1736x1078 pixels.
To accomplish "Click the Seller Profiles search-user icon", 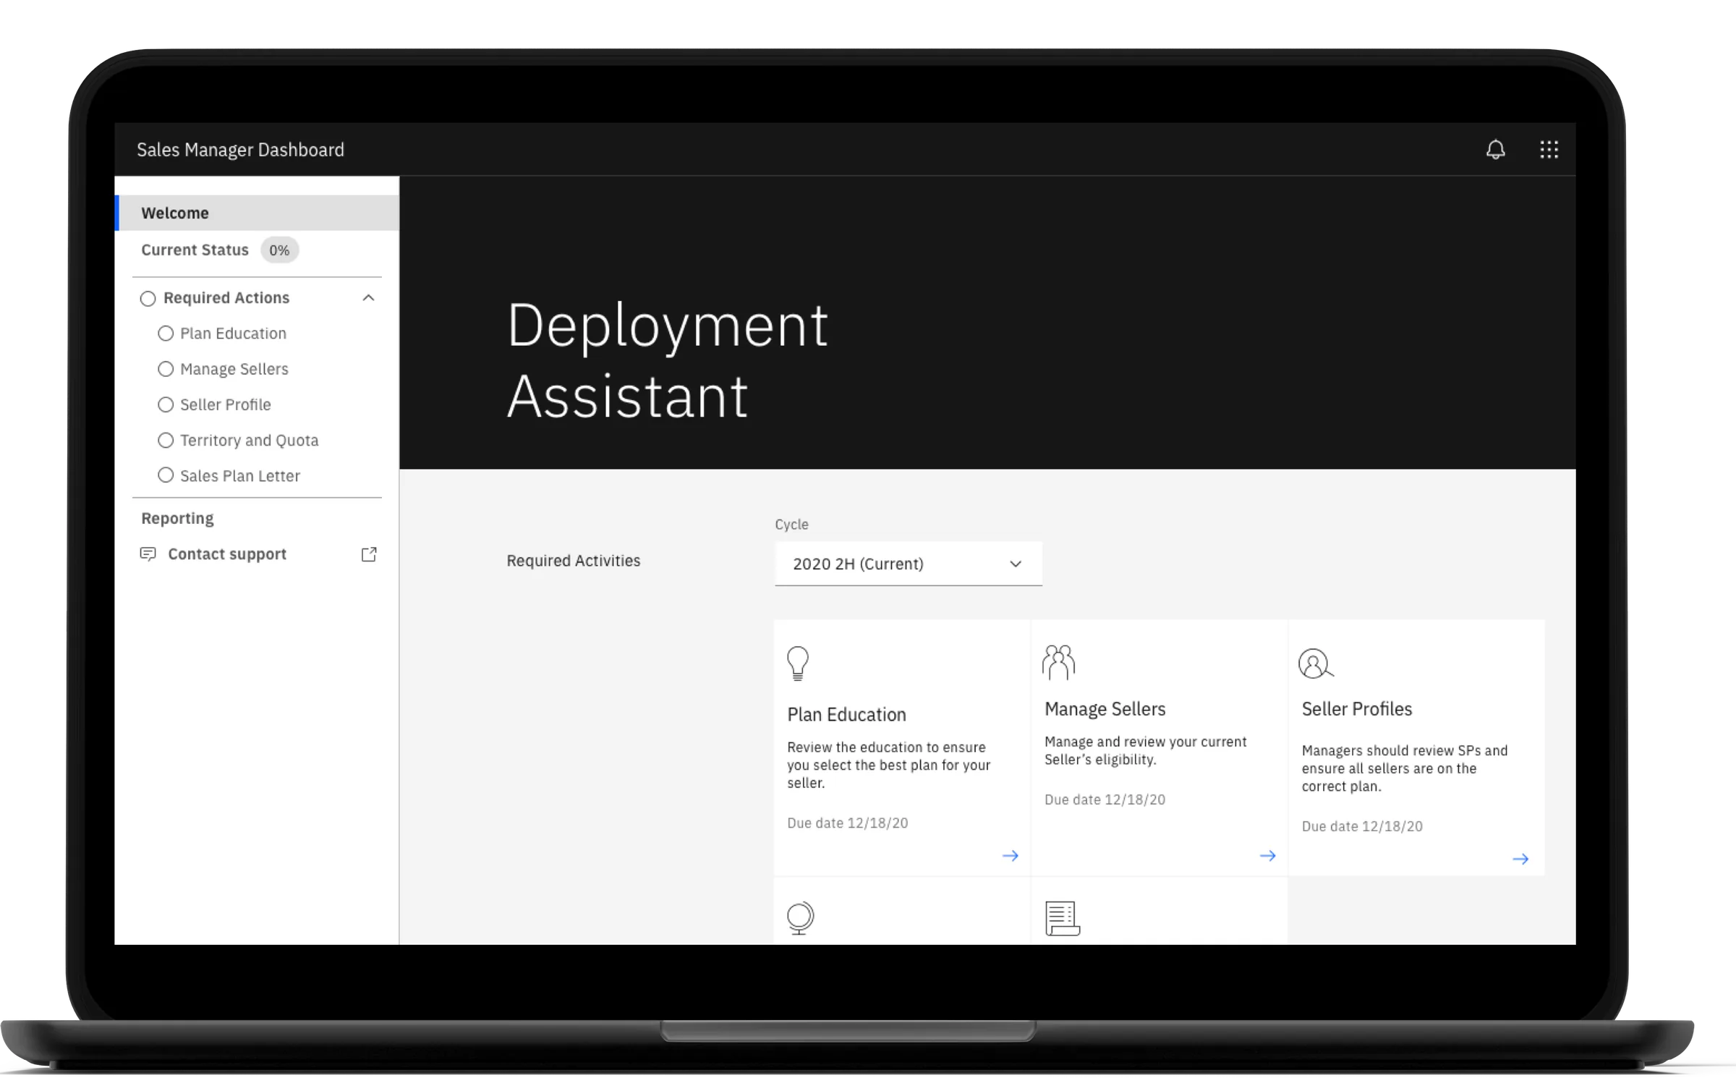I will (x=1315, y=663).
